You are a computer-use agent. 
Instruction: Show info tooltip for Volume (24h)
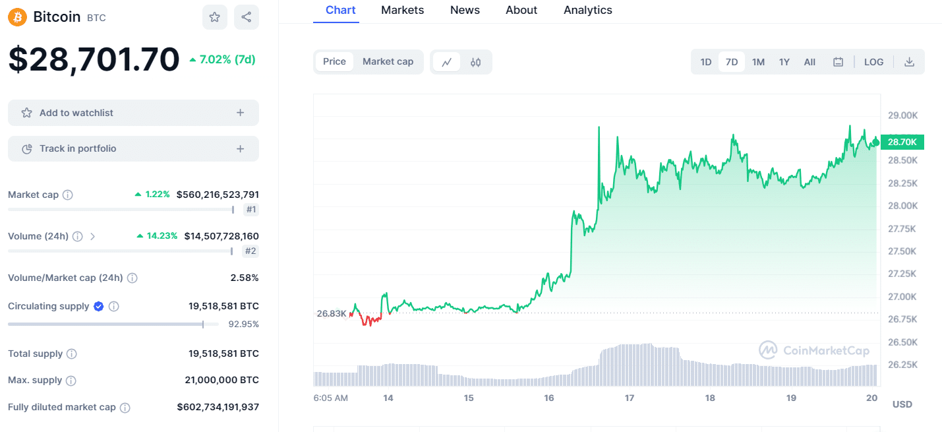click(78, 236)
